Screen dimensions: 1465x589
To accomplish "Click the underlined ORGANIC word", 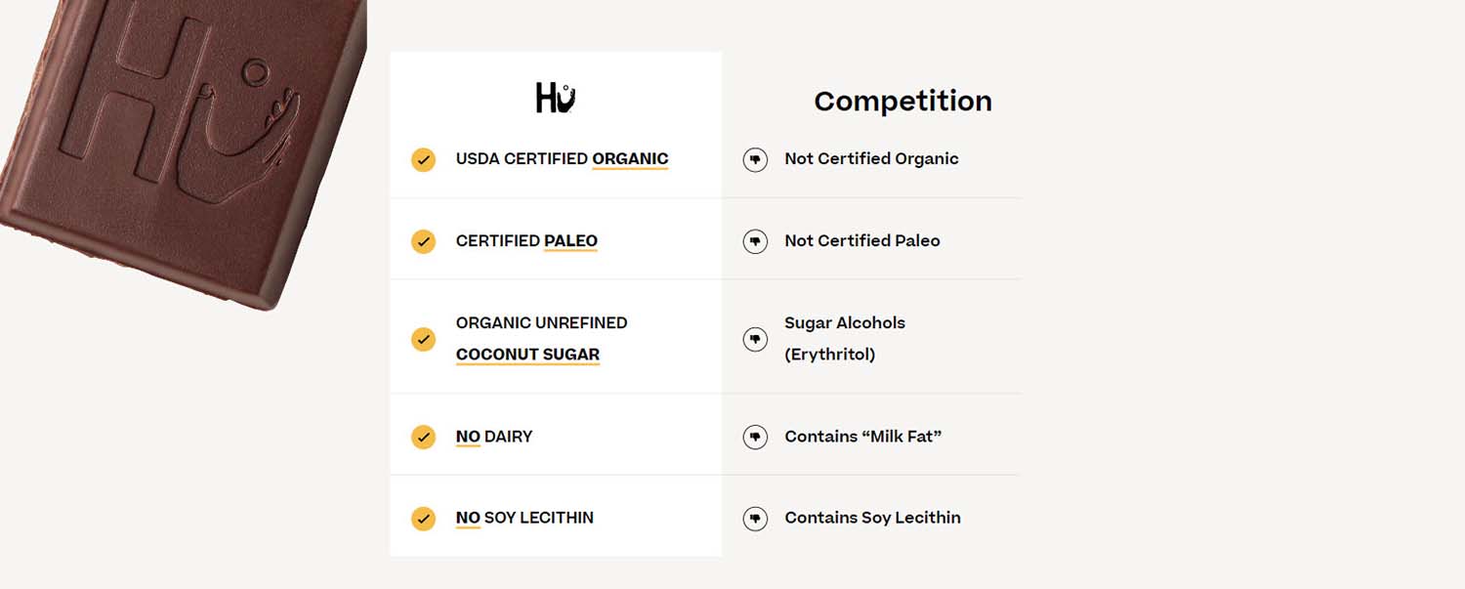I will (630, 159).
